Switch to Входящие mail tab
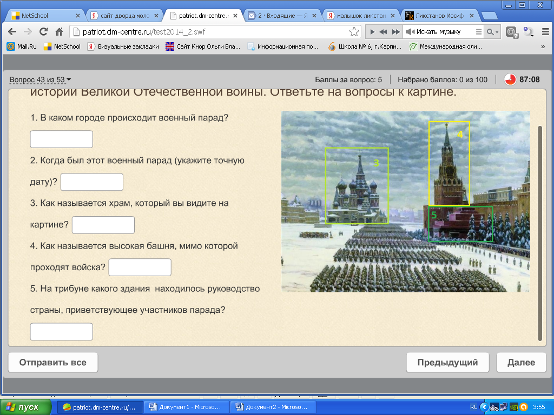554x415 pixels. tap(282, 16)
